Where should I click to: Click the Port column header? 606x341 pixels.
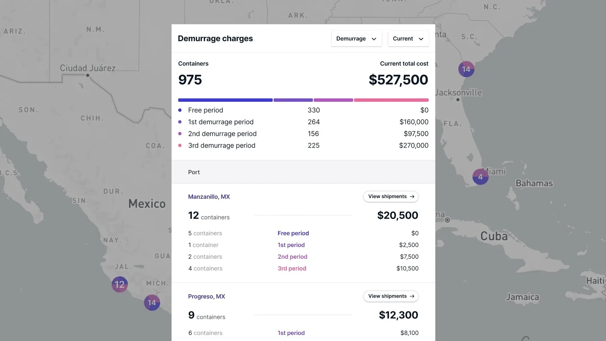pyautogui.click(x=194, y=172)
